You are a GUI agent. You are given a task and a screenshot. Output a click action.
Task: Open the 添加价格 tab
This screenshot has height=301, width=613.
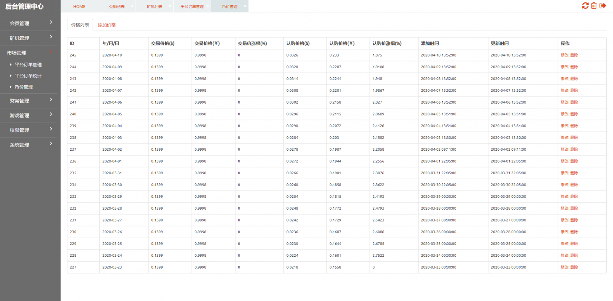107,25
